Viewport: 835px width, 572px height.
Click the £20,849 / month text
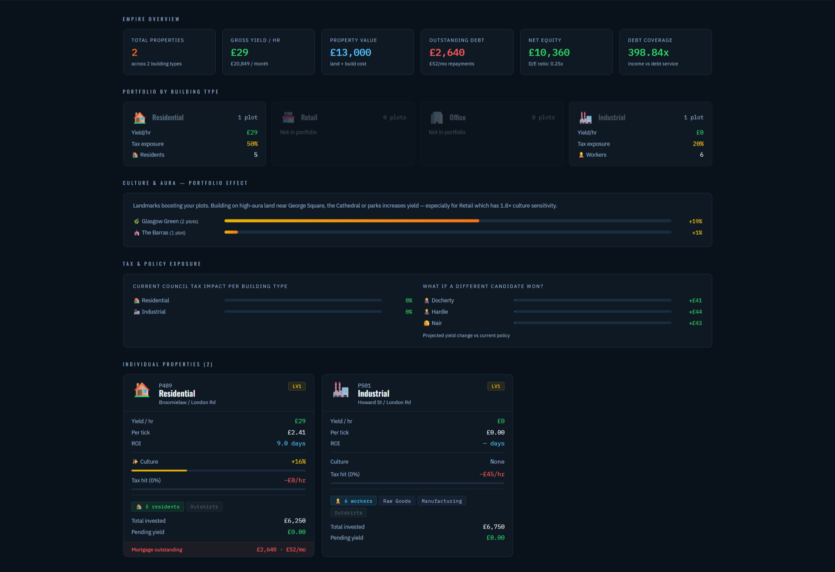tap(249, 64)
